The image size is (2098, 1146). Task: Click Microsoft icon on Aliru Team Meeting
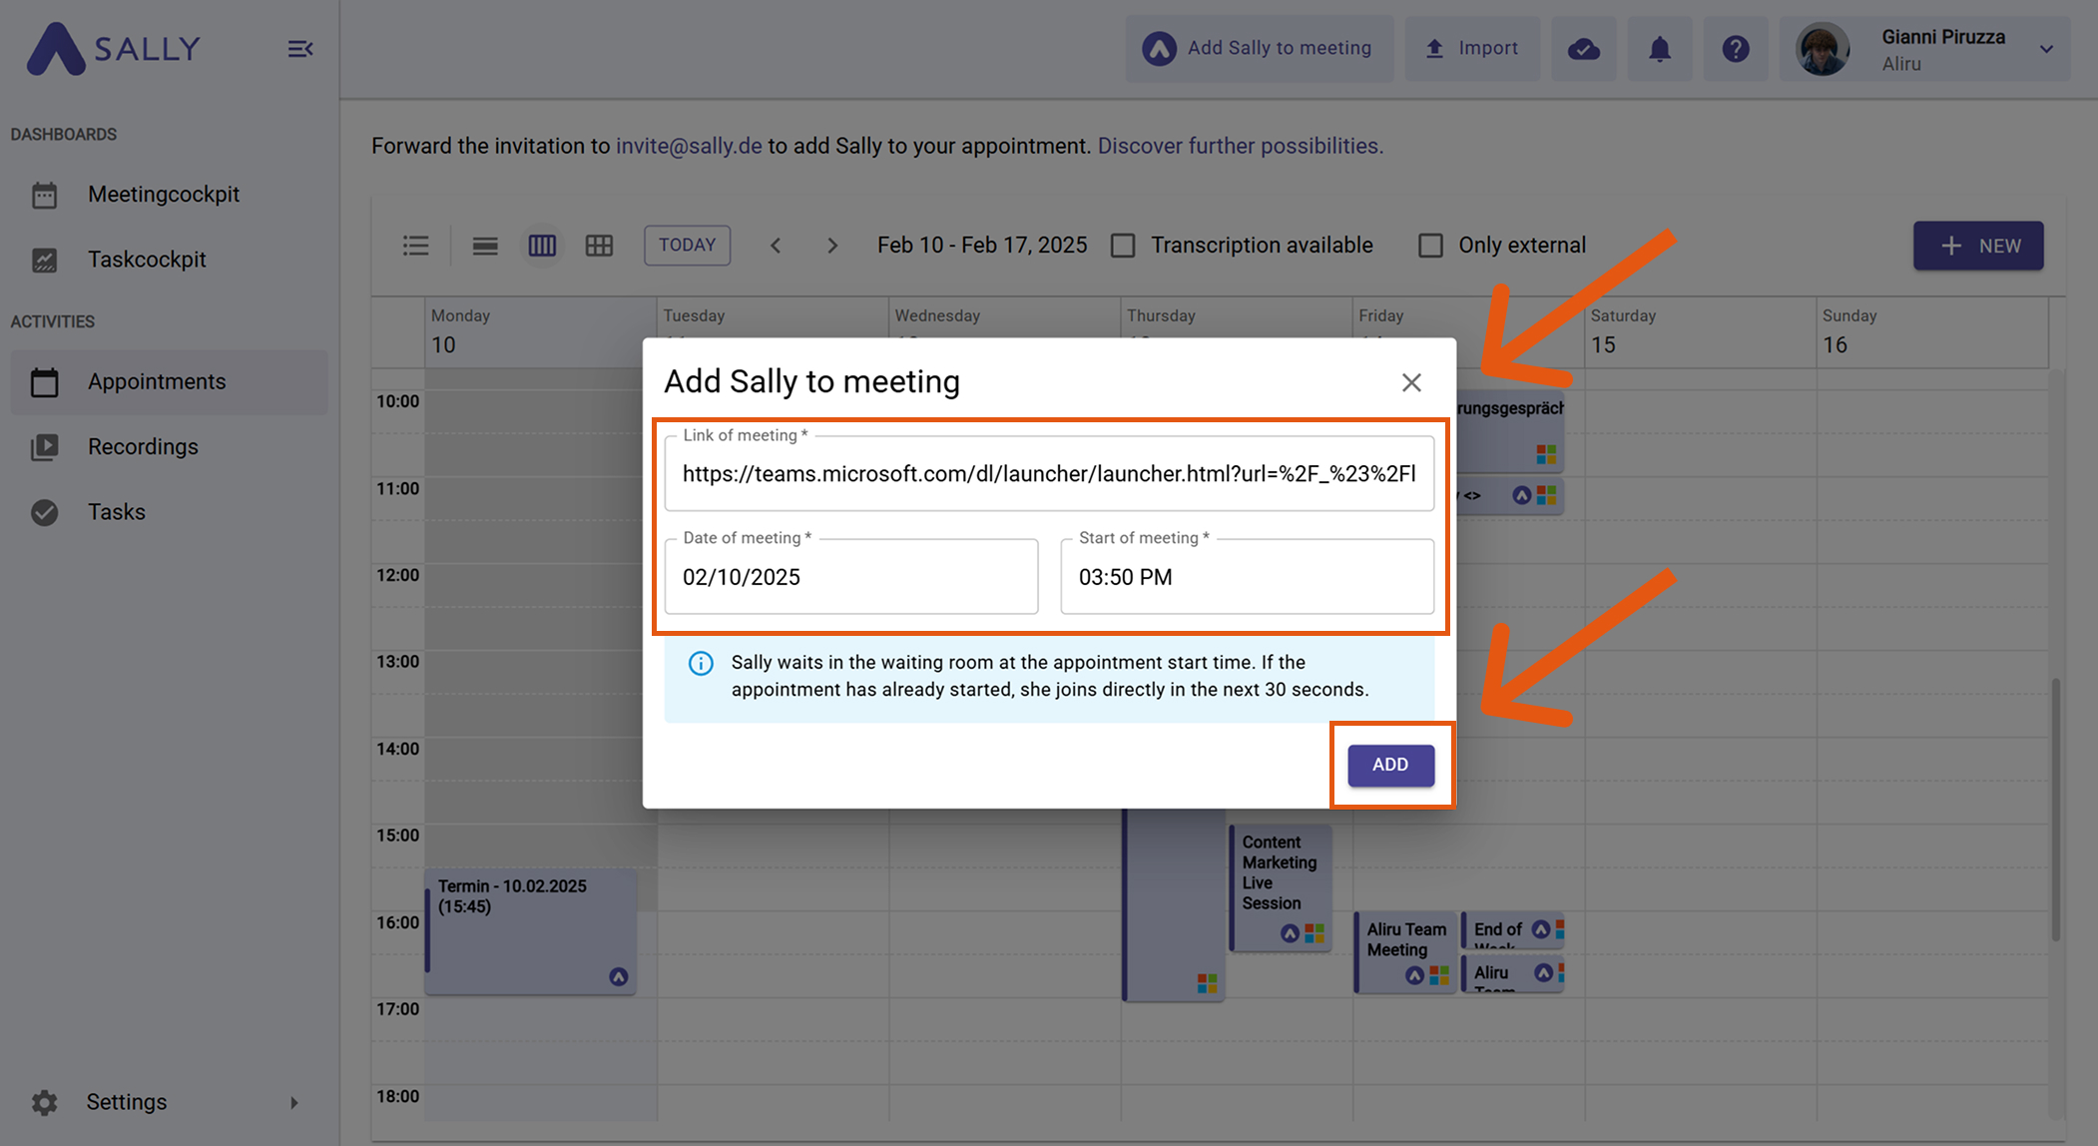click(x=1439, y=975)
